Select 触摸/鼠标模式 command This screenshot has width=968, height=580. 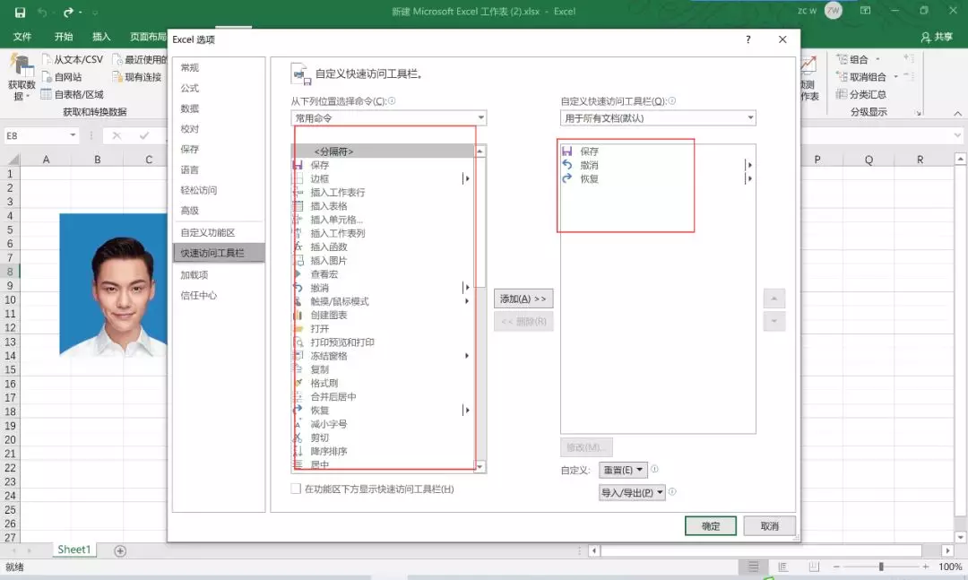tap(384, 301)
